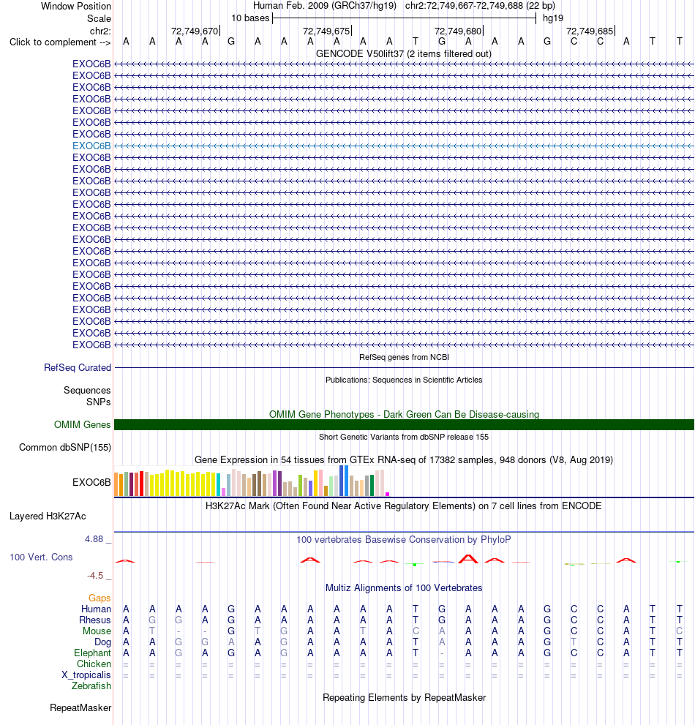Open the OMIM Genes track label

tap(83, 424)
